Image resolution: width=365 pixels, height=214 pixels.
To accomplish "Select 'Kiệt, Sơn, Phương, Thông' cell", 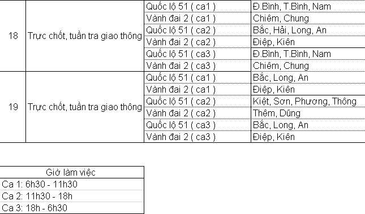I will [x=308, y=101].
